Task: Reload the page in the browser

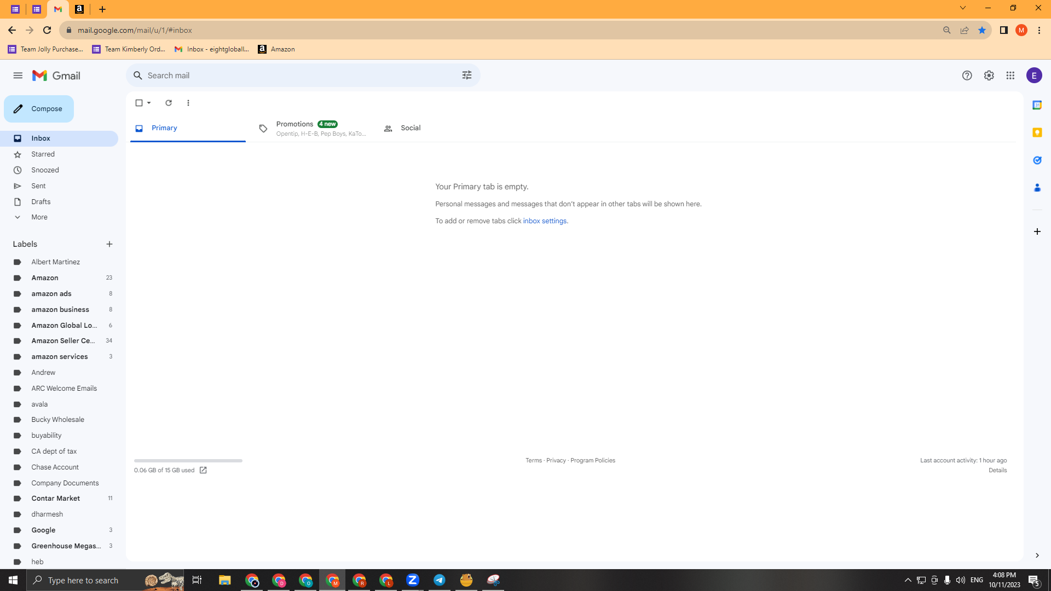Action: click(x=47, y=30)
